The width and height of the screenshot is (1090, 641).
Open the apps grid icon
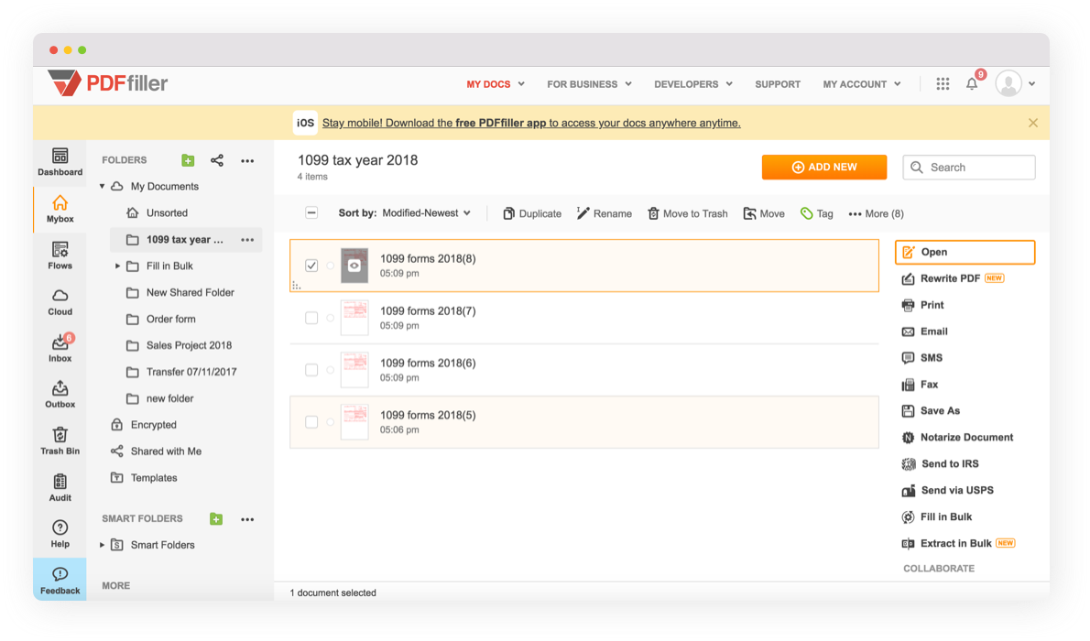(x=943, y=84)
